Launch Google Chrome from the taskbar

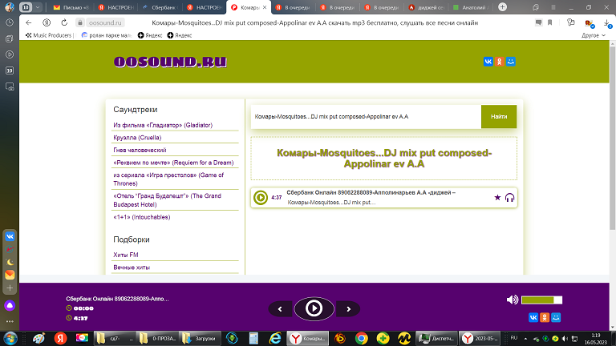pos(361,338)
